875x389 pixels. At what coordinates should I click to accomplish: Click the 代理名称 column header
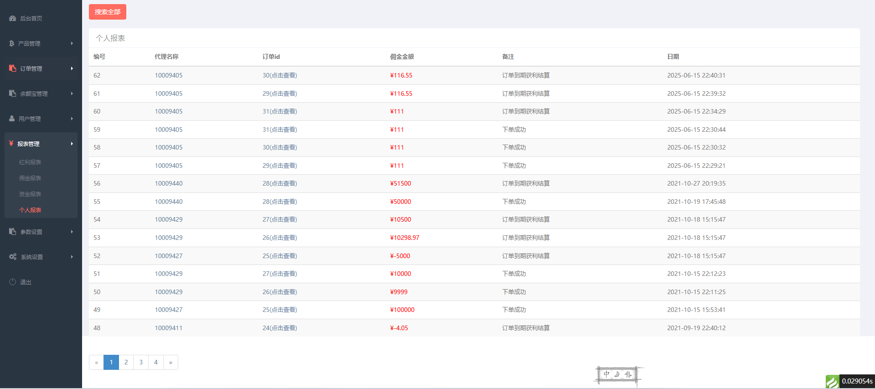(166, 57)
